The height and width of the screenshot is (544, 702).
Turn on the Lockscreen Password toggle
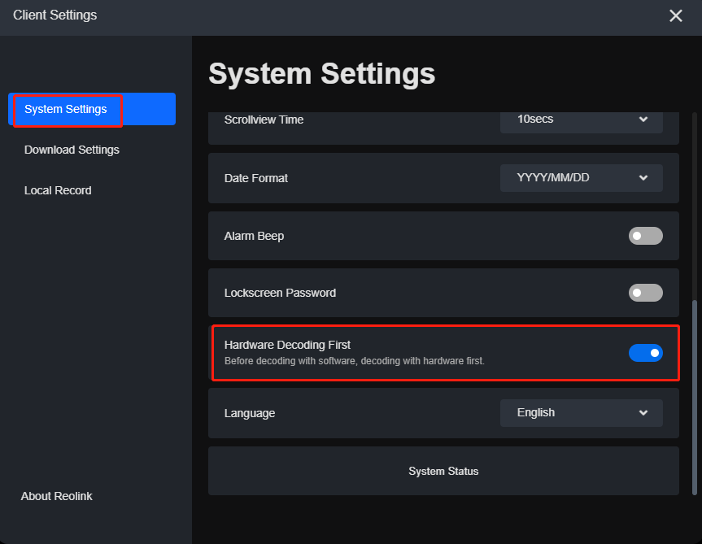pyautogui.click(x=646, y=293)
